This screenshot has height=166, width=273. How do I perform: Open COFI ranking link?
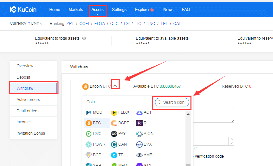[x=84, y=24]
